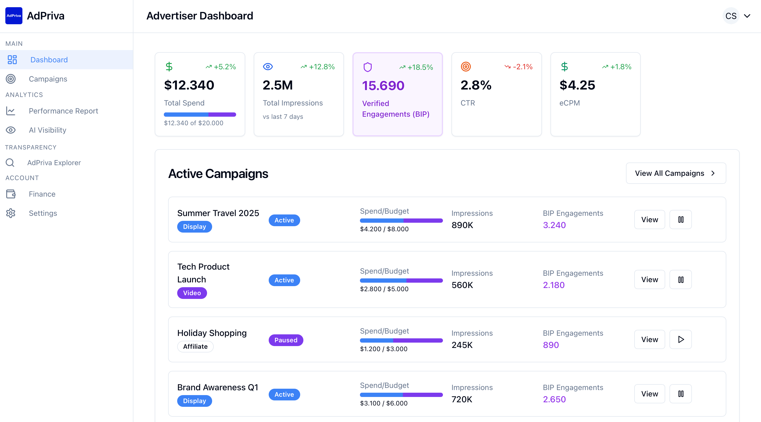Image resolution: width=761 pixels, height=422 pixels.
Task: Pause the Brand Awareness Q1 campaign
Action: click(x=680, y=394)
